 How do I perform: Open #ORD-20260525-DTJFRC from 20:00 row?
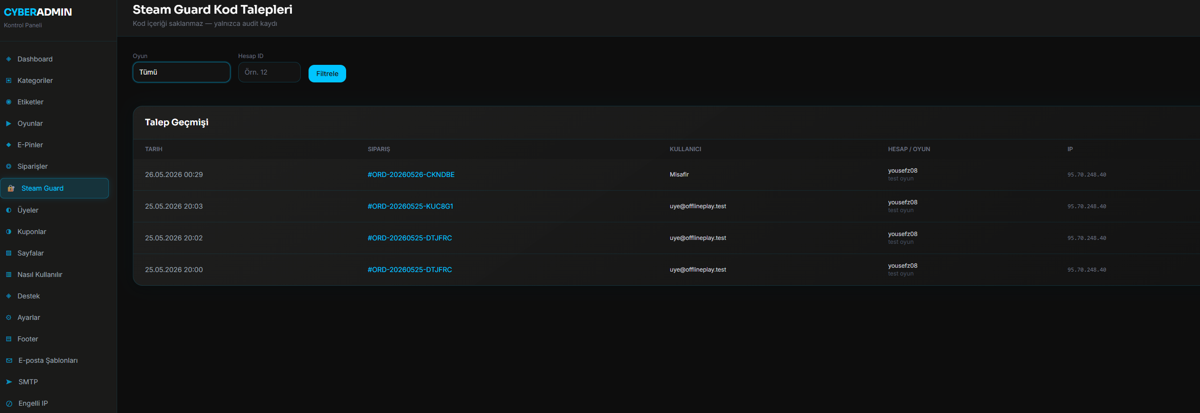coord(410,270)
